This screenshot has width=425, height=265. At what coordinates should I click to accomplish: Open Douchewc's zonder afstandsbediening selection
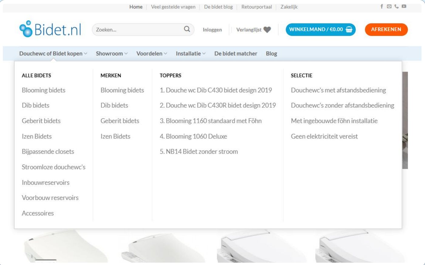pos(342,106)
